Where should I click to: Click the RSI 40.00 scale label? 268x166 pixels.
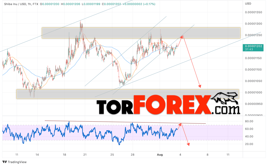point(249,137)
